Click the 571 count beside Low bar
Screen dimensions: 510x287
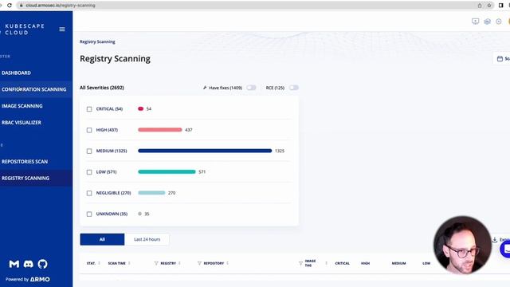tap(202, 172)
